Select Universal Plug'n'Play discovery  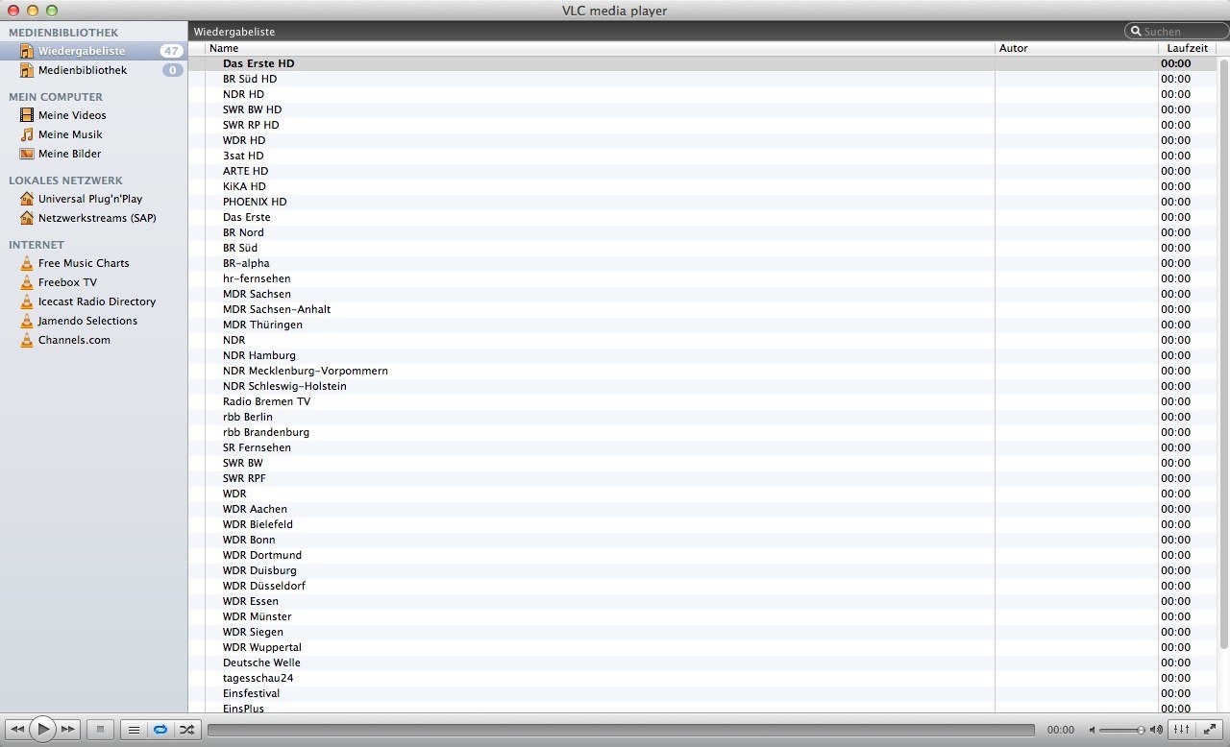click(93, 199)
